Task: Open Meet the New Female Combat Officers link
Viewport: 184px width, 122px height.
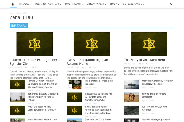Action: 41,108
